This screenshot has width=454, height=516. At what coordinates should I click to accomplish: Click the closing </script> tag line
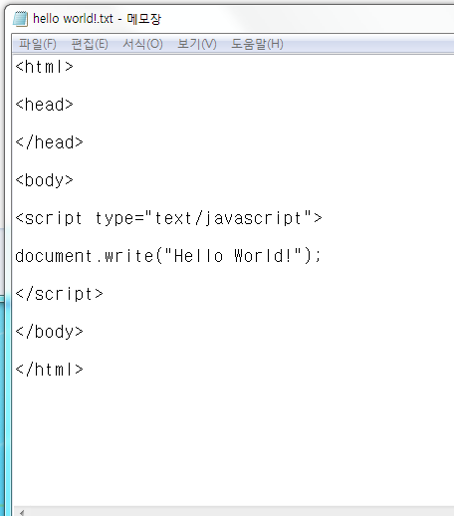click(x=59, y=294)
